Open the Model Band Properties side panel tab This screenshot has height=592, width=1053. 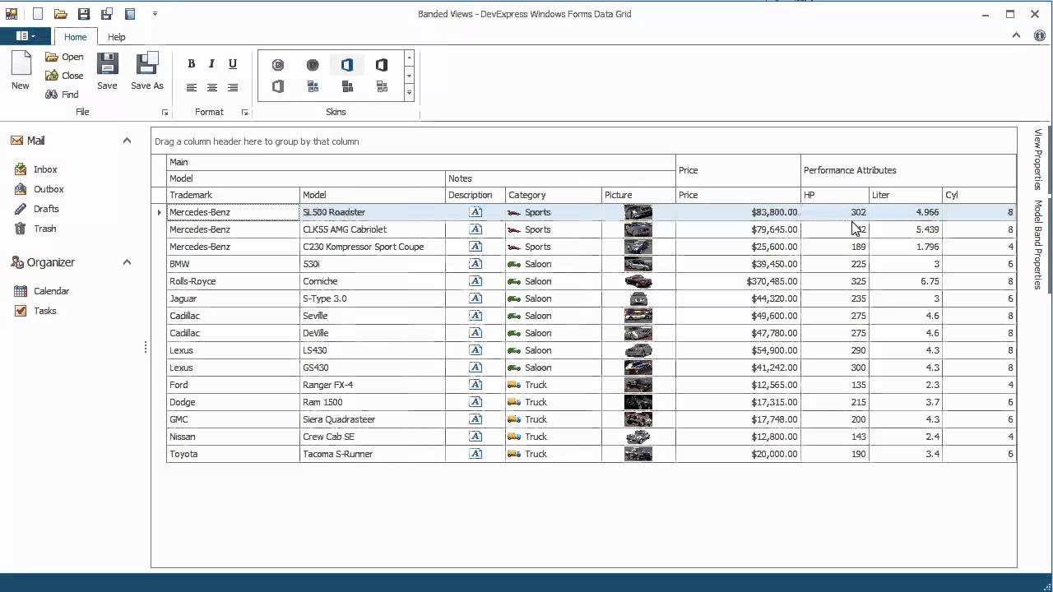1038,244
